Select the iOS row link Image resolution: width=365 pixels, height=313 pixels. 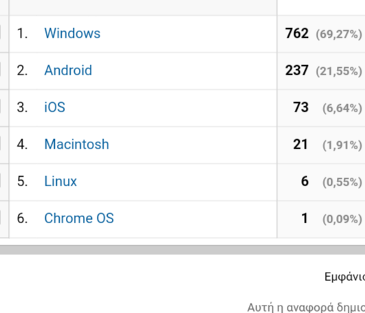pos(55,107)
